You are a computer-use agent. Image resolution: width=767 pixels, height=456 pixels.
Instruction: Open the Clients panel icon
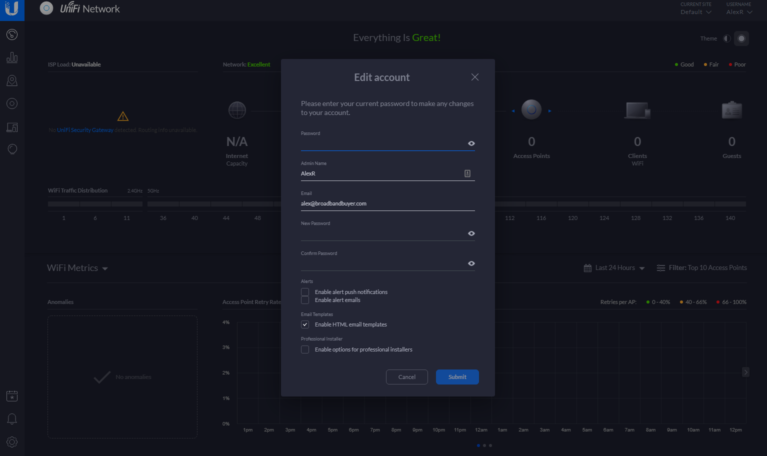coord(12,127)
